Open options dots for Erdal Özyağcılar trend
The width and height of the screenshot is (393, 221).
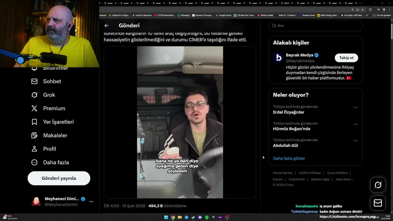click(356, 107)
